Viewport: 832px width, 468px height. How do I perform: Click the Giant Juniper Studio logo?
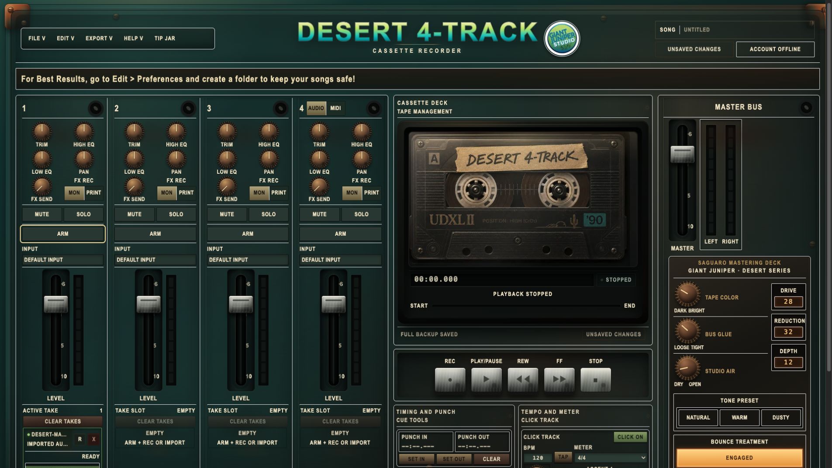pos(562,39)
